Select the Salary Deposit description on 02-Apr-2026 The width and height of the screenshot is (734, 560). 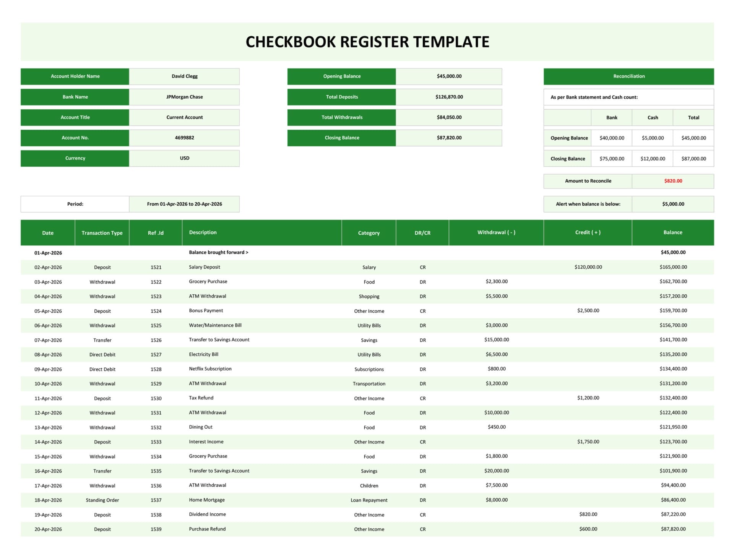204,267
